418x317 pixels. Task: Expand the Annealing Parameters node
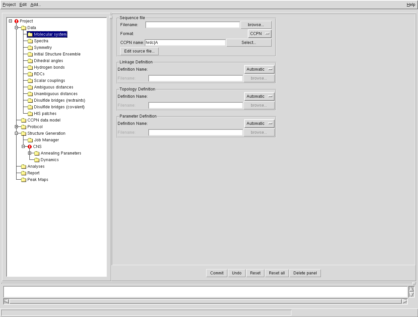tap(29, 153)
